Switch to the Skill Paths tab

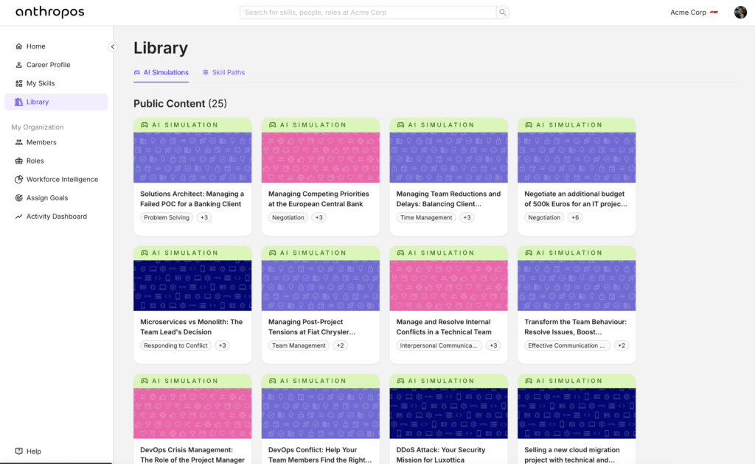point(224,72)
